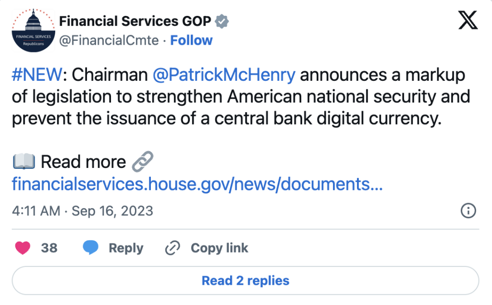Follow the @FinancialCmte account
This screenshot has height=305, width=492.
(x=191, y=40)
